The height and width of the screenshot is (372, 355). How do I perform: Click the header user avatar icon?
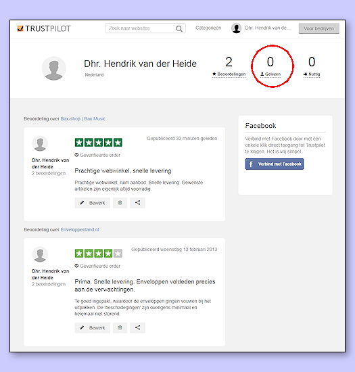236,28
